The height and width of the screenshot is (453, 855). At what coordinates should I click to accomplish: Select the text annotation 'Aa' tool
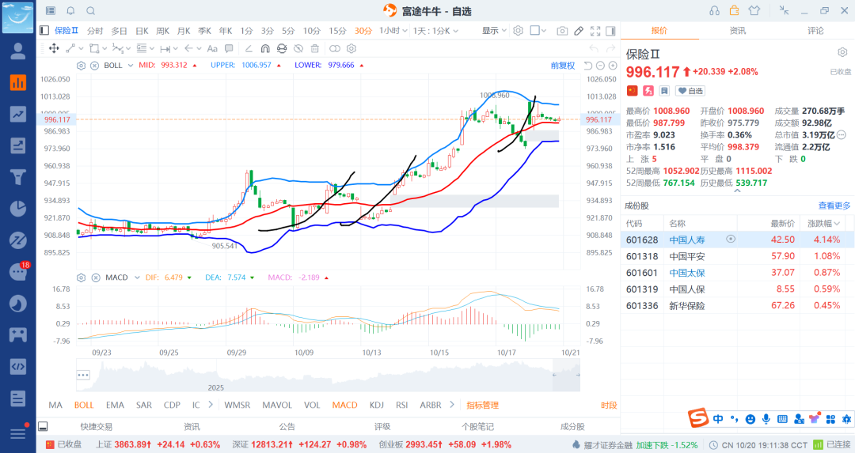pos(211,48)
